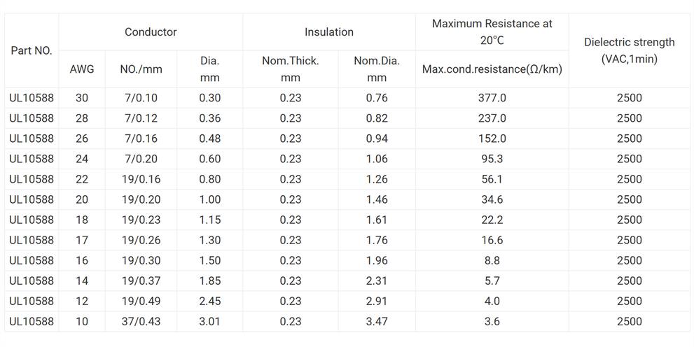The height and width of the screenshot is (347, 694).
Task: Click the "NO./mm" sub-header cell
Action: [141, 69]
